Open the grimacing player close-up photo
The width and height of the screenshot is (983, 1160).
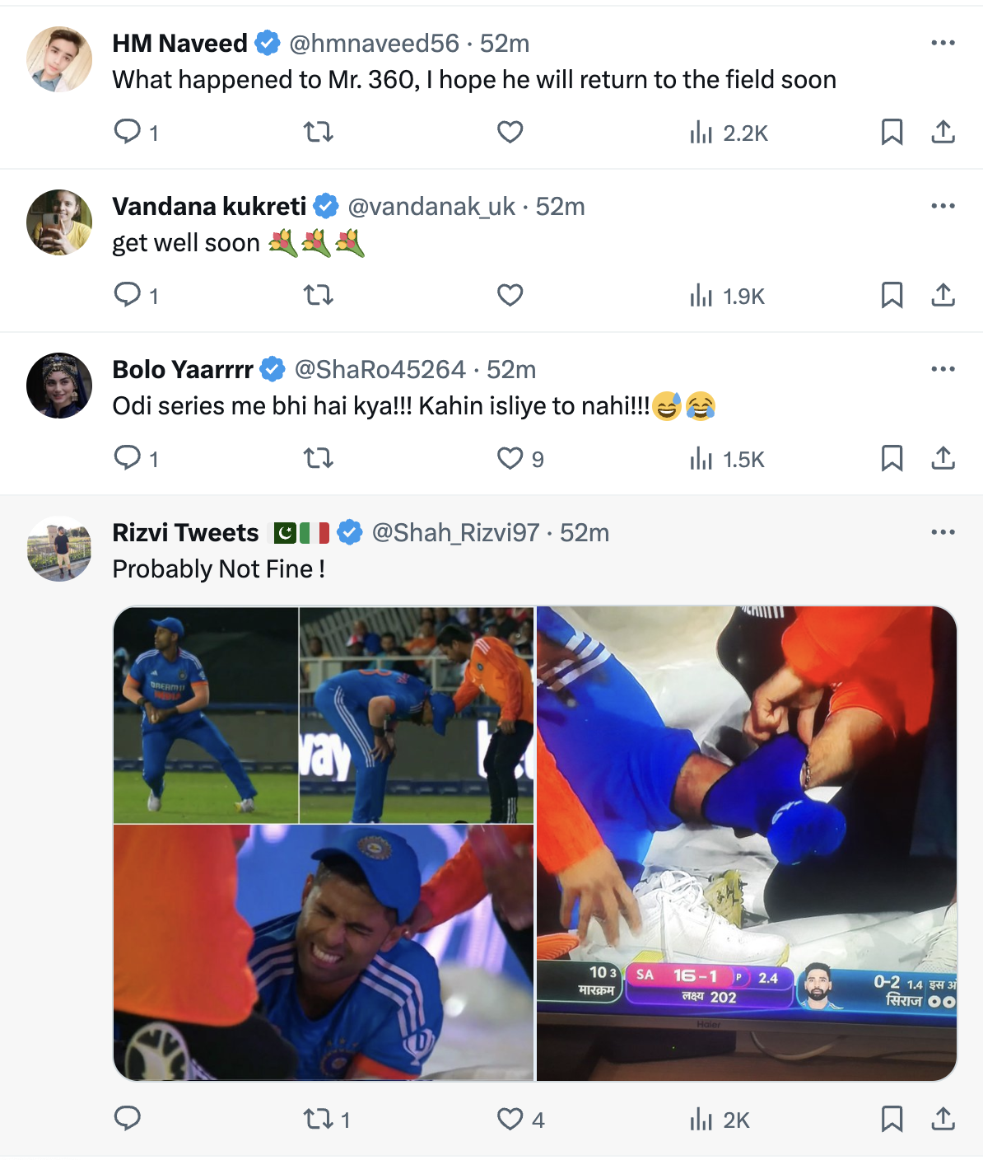[324, 952]
